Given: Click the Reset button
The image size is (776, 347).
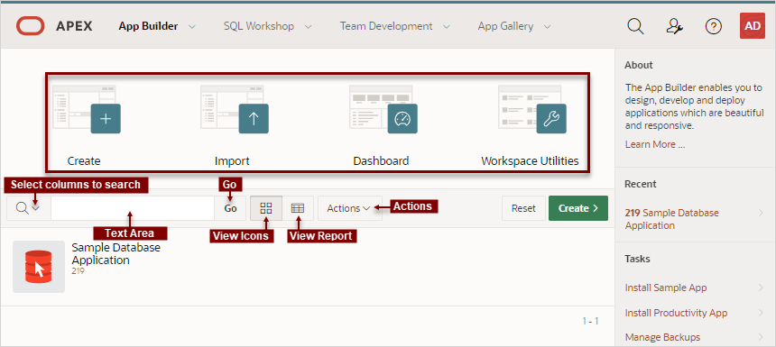Looking at the screenshot, I should coord(523,208).
